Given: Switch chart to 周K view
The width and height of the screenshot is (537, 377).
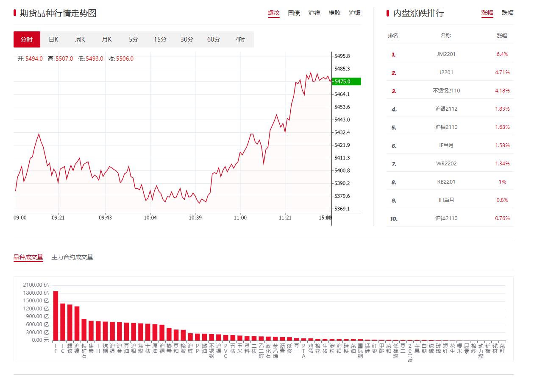Looking at the screenshot, I should pyautogui.click(x=80, y=39).
